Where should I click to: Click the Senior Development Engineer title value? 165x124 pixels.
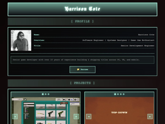(137, 46)
